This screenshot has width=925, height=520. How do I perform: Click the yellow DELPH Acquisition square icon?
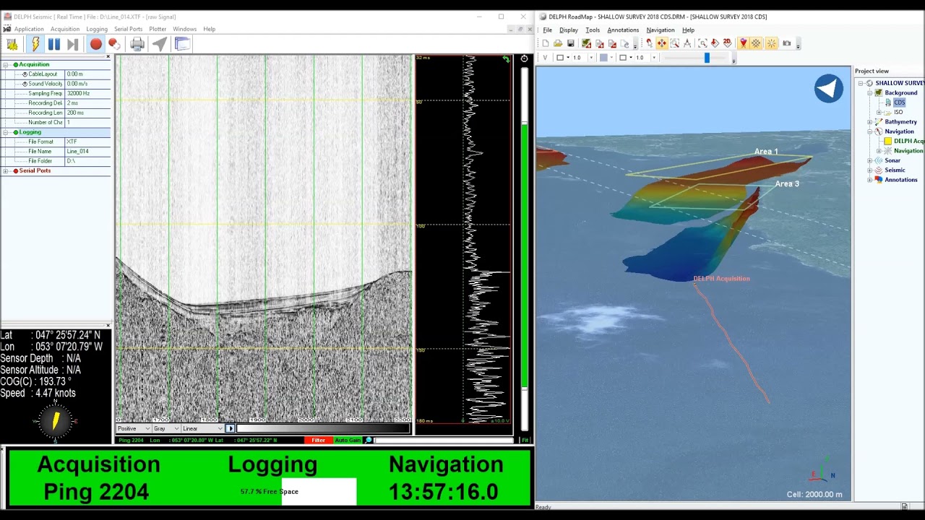(888, 142)
